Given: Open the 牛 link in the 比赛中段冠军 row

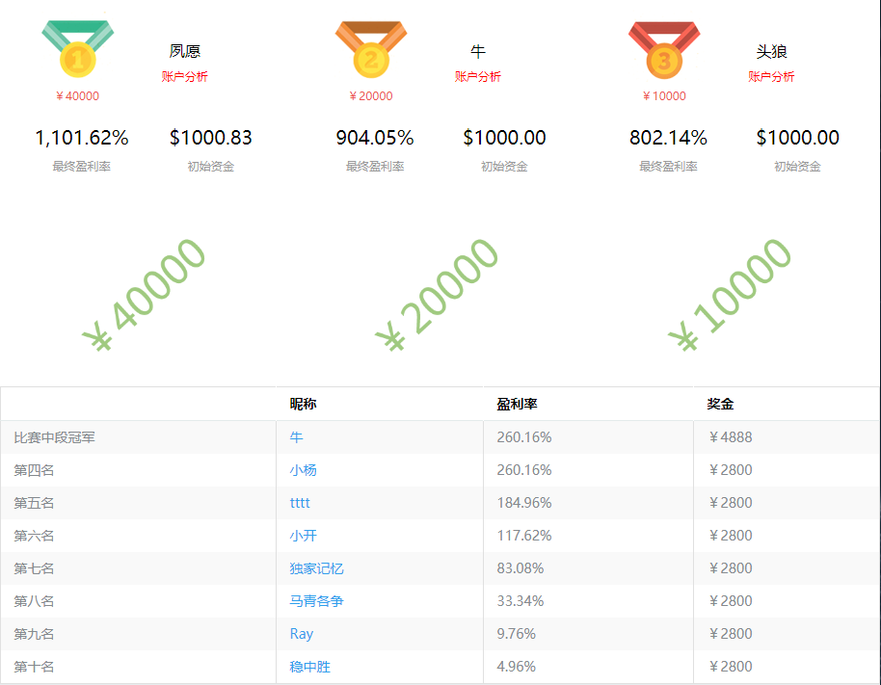Looking at the screenshot, I should (x=296, y=437).
